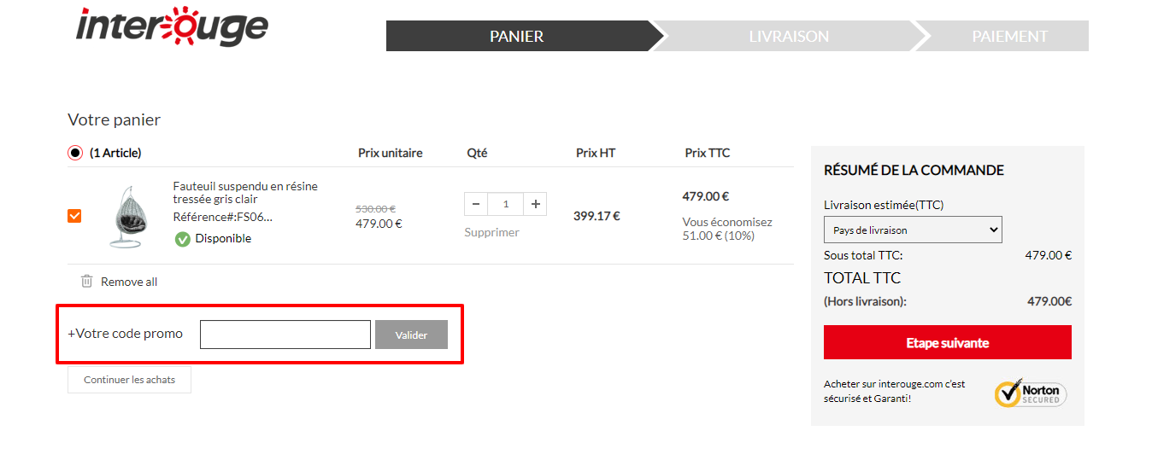1152x454 pixels.
Task: Click the green Disponible checkmark icon
Action: tap(182, 239)
